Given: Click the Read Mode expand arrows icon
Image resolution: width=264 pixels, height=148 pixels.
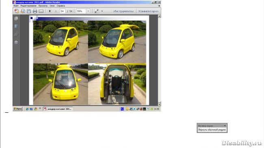Looking at the screenshot, I should (97, 11).
